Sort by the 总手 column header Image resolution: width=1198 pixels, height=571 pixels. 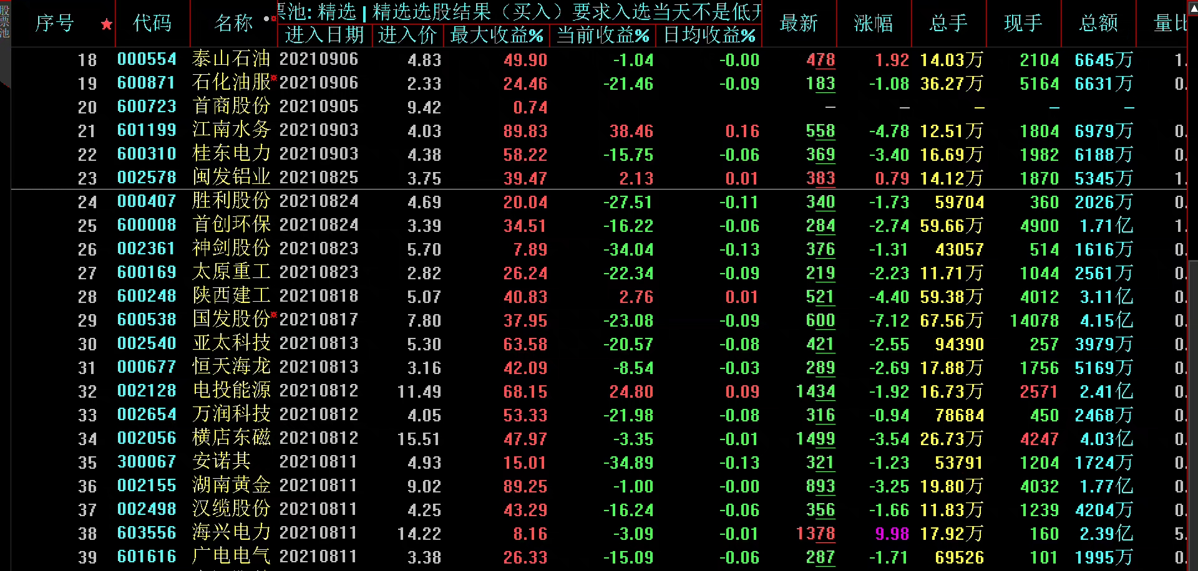948,24
